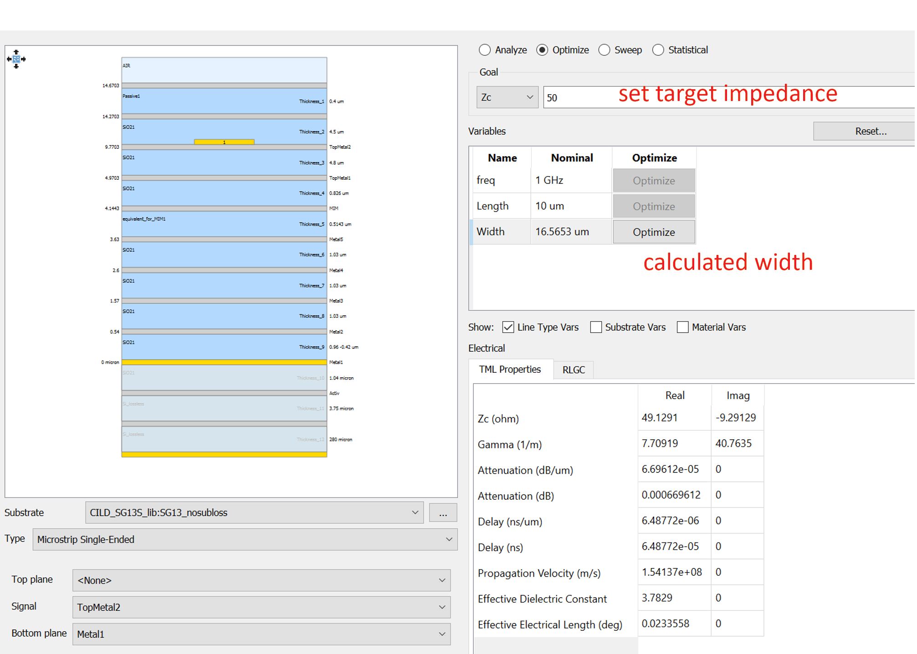917x654 pixels.
Task: Click the Gamma imaginary value 40.7635
Action: pyautogui.click(x=737, y=444)
